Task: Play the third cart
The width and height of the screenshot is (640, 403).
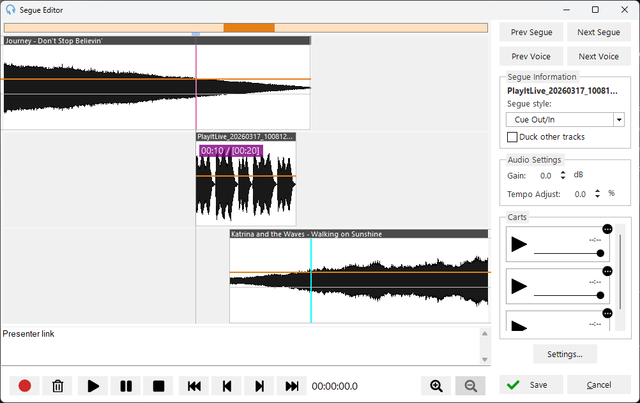Action: (519, 326)
